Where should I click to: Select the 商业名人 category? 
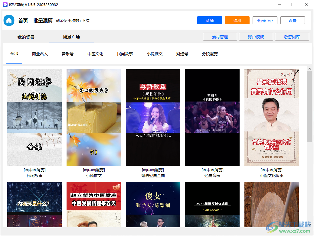point(40,54)
